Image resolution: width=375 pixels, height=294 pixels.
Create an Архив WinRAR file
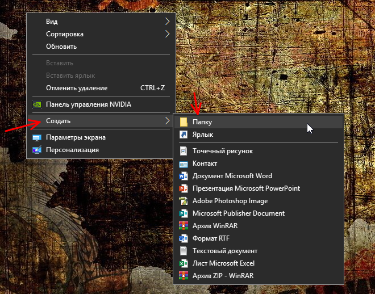tap(259, 226)
